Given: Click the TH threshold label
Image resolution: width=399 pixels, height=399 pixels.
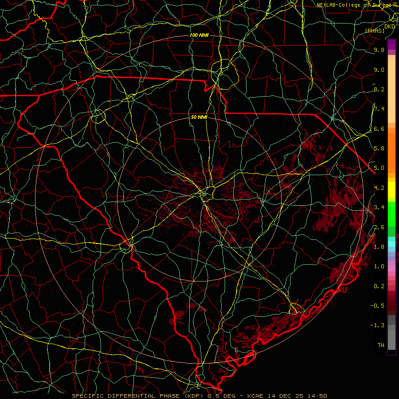Looking at the screenshot, I should pyautogui.click(x=381, y=345).
